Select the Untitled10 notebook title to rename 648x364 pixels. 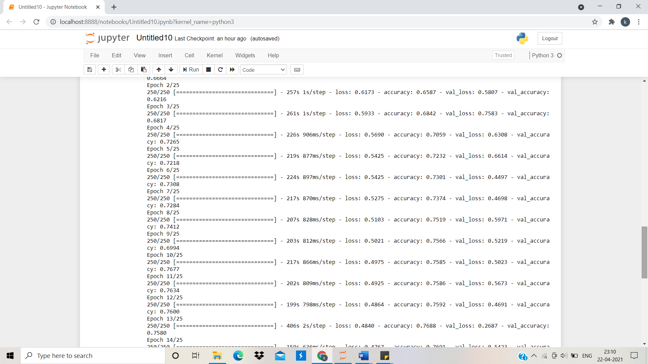click(154, 38)
